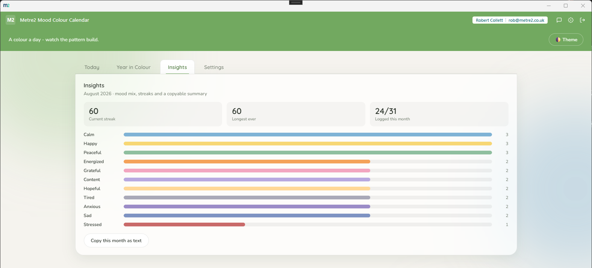Click the Energized label

point(94,162)
